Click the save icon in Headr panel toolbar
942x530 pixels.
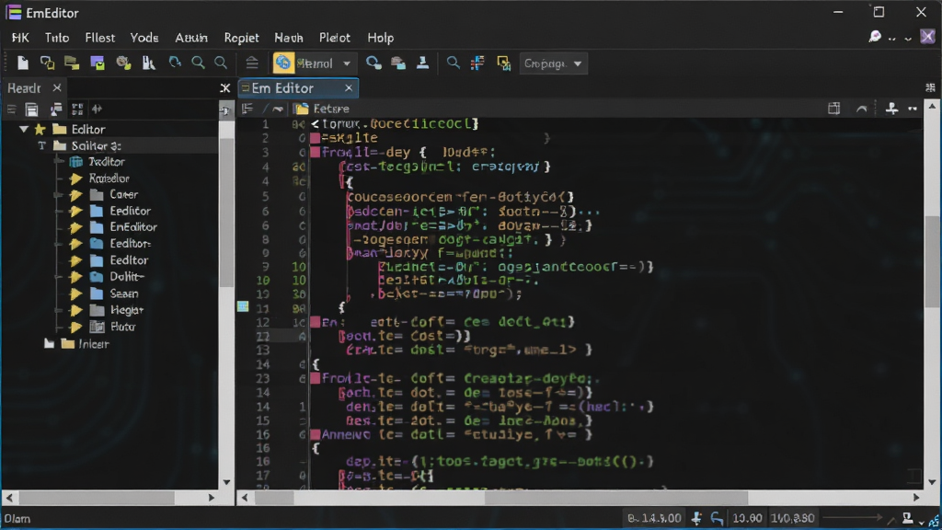[32, 109]
